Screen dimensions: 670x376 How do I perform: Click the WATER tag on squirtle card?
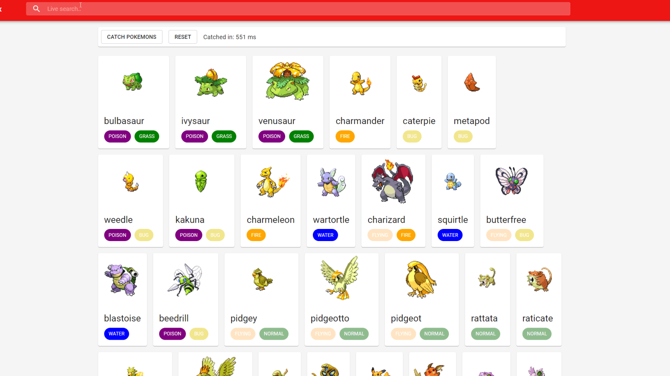[450, 235]
